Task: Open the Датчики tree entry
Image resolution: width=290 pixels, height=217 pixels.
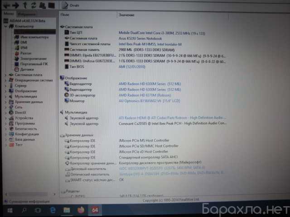Action: [x=27, y=69]
